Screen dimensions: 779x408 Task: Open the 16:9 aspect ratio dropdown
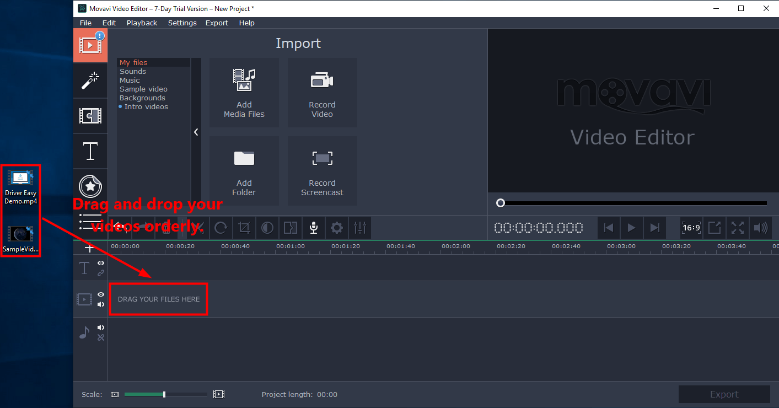click(691, 228)
